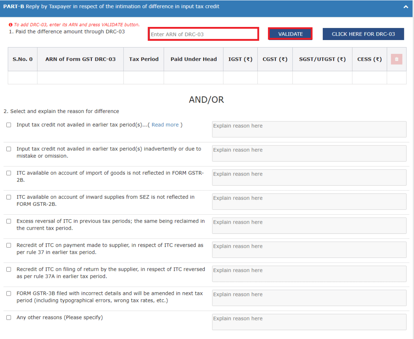Click explain reason box for rule 37A recredit

(309, 274)
